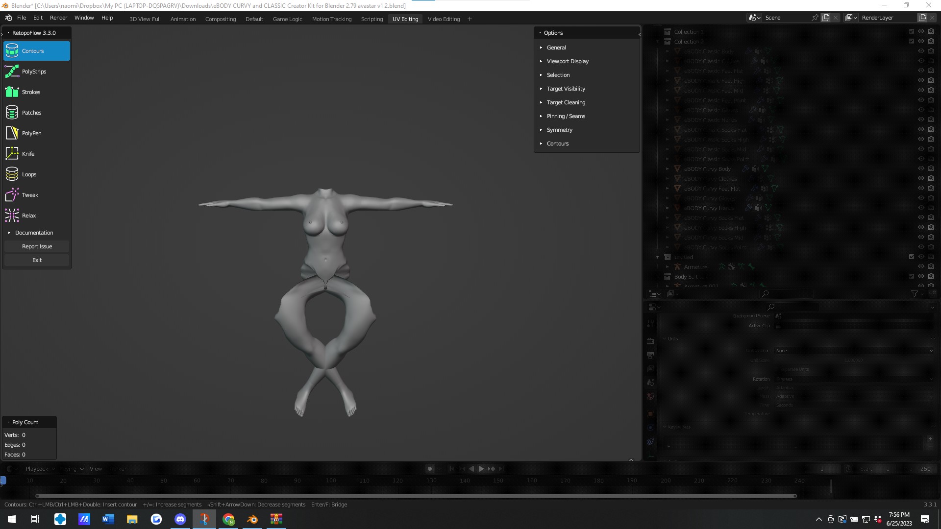This screenshot has height=529, width=941.
Task: Switch to the Tweak brush tool
Action: (30, 194)
